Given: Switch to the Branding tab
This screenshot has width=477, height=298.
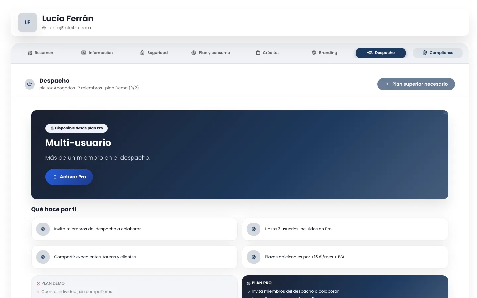Looking at the screenshot, I should (x=324, y=53).
